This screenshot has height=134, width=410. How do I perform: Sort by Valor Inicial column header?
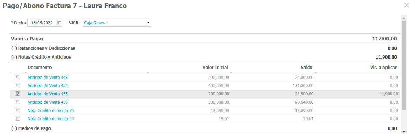(215, 68)
